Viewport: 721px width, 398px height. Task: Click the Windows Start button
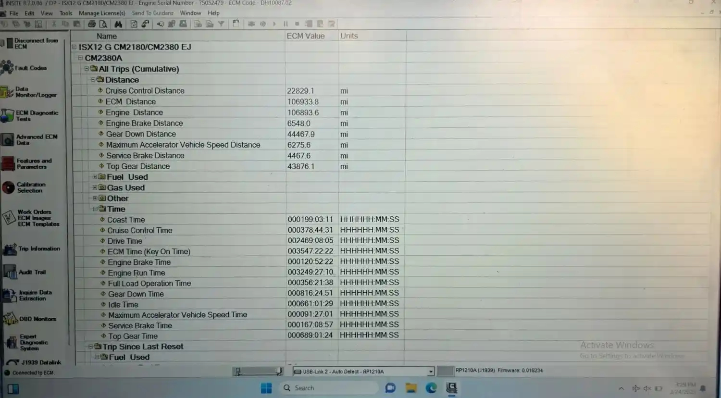[x=266, y=388]
